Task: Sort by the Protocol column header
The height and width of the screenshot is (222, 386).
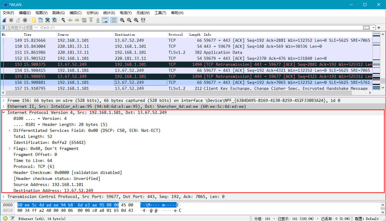Action: coord(178,35)
